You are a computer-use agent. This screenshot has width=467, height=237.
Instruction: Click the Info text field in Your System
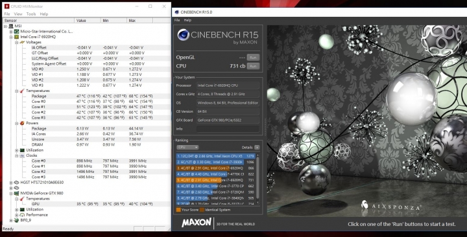(x=228, y=129)
